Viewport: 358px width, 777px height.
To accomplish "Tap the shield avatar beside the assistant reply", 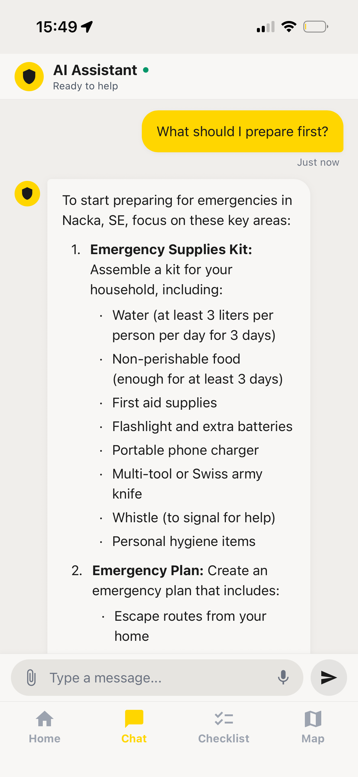I will (x=27, y=194).
